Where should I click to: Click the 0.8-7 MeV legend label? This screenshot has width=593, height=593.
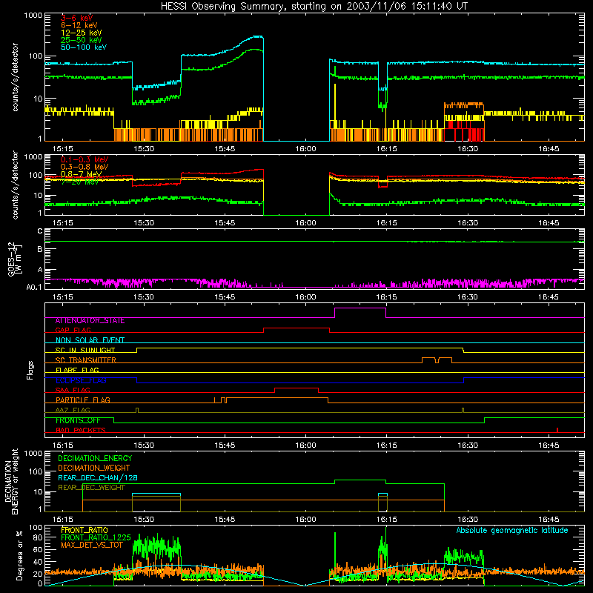point(81,174)
